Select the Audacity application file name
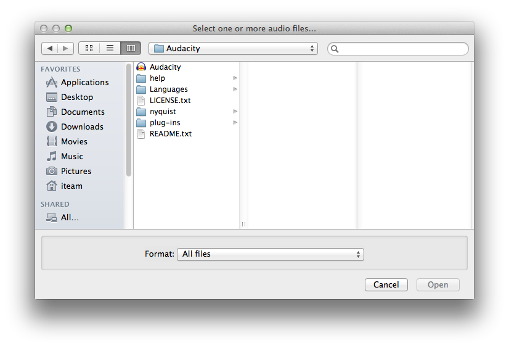The width and height of the screenshot is (509, 348). 165,67
